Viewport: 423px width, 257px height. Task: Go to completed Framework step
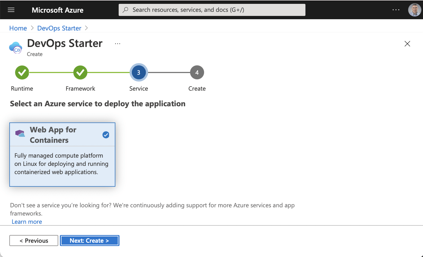(x=80, y=72)
